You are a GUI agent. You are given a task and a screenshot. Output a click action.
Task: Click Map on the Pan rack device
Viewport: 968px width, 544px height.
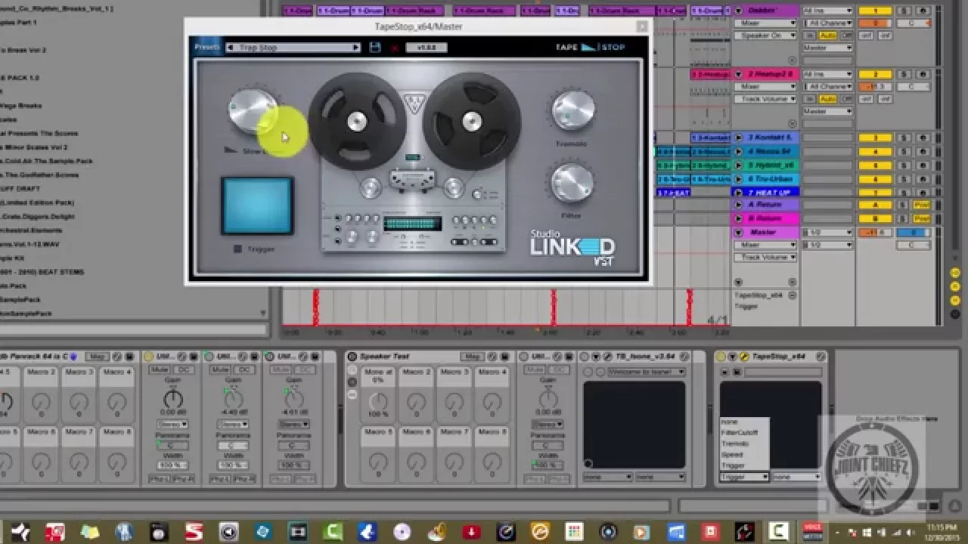pos(96,357)
